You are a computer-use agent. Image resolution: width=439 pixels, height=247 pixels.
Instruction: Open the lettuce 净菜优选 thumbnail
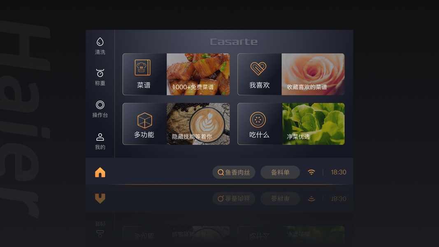coord(313,124)
